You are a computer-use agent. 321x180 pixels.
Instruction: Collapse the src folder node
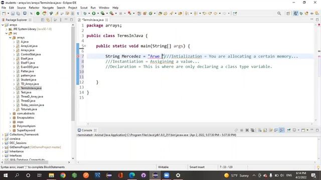pos(7,33)
